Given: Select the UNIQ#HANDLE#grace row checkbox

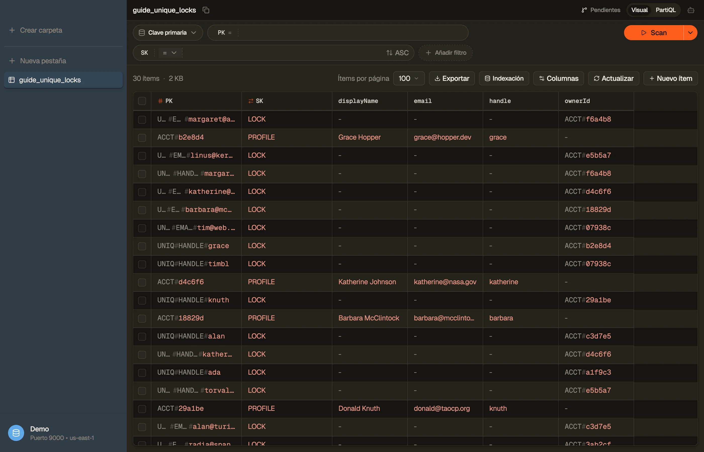Looking at the screenshot, I should coord(142,246).
